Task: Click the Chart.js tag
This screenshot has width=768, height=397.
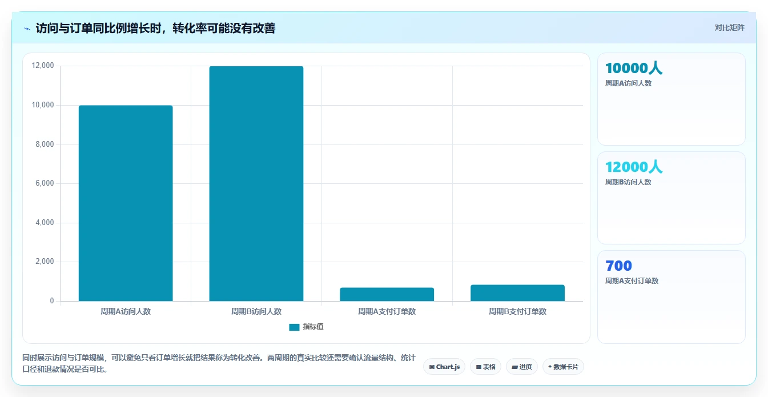Action: tap(444, 367)
